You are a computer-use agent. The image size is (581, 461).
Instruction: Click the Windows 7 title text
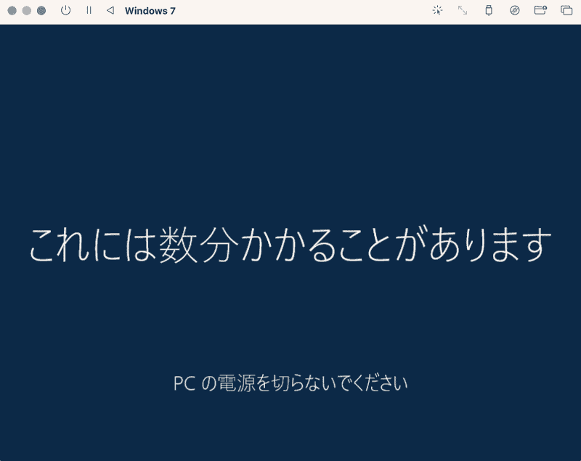click(150, 11)
